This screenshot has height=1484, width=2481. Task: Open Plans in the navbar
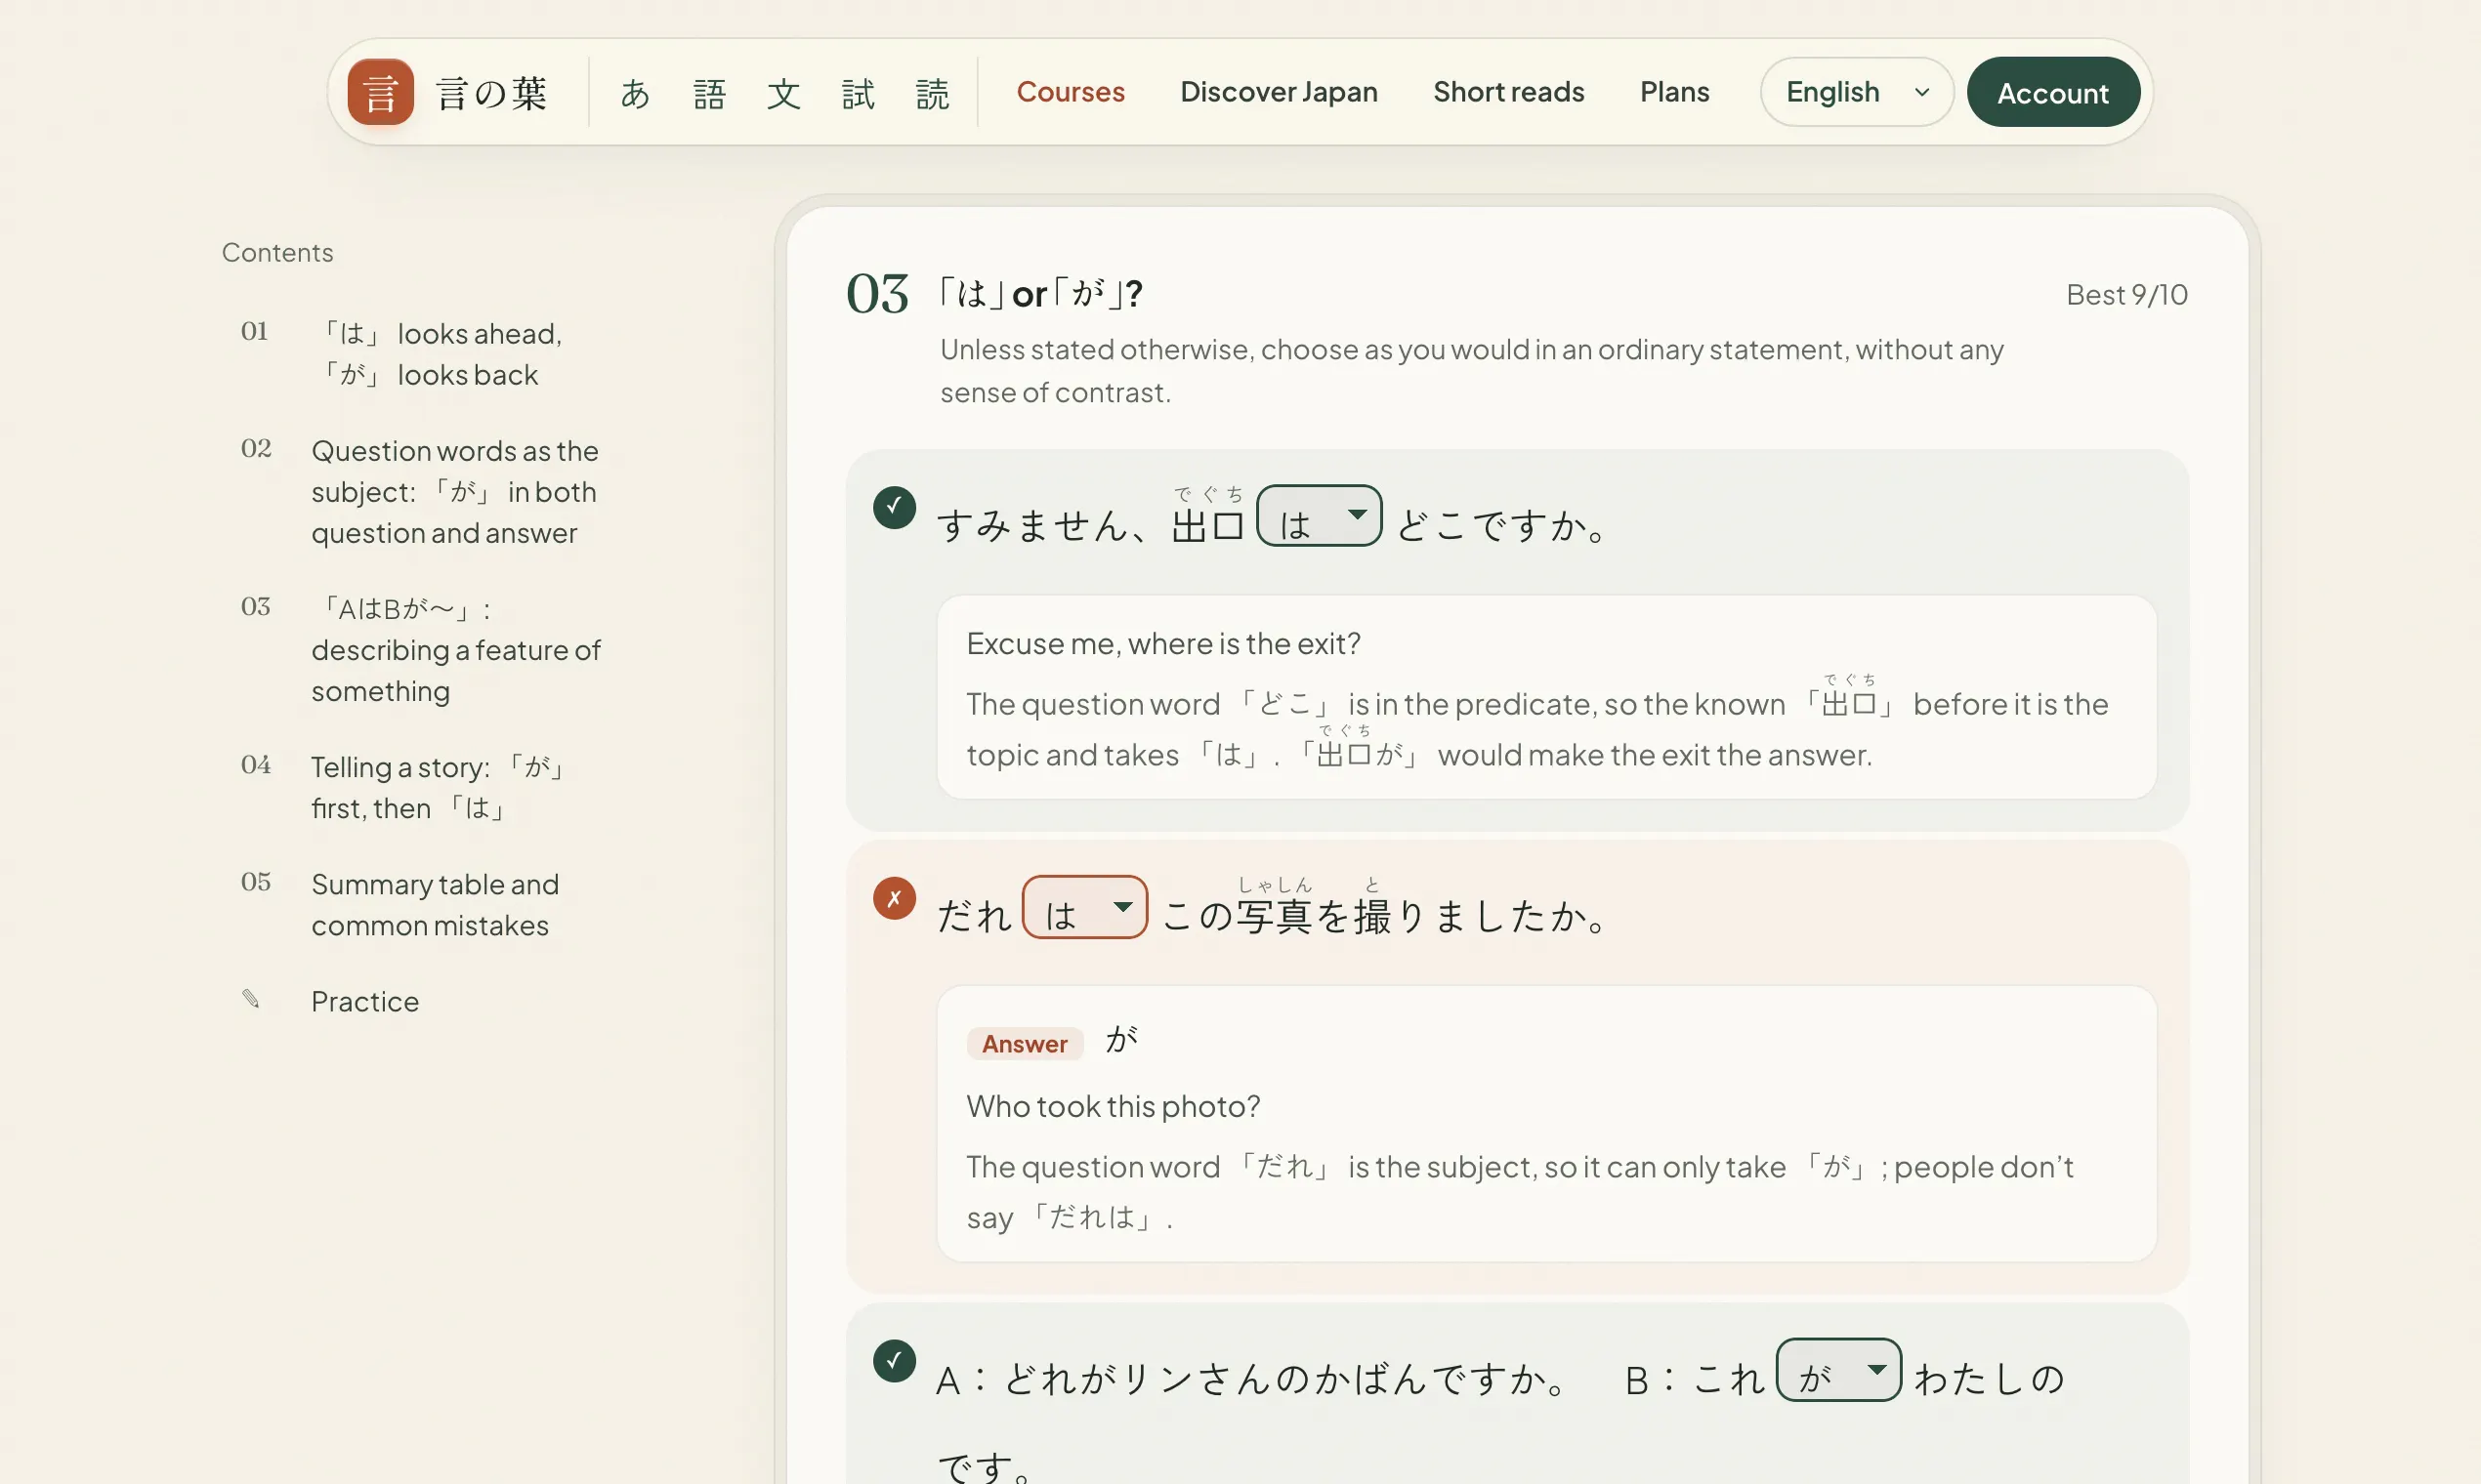tap(1674, 92)
